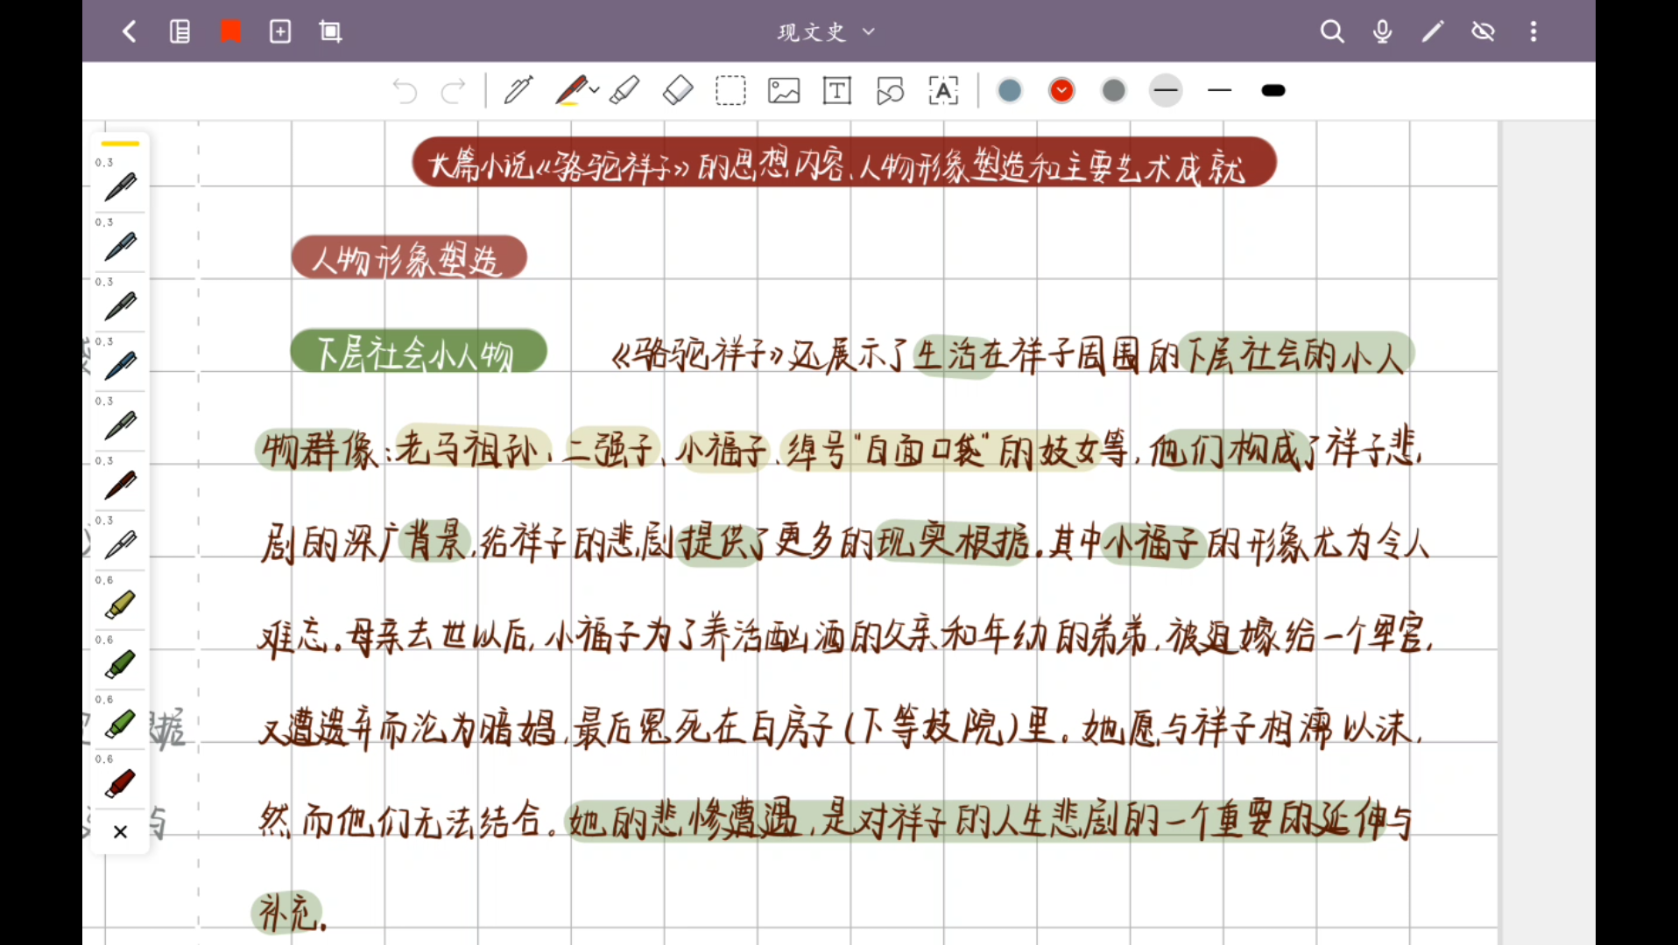Select the text box tool

click(837, 91)
